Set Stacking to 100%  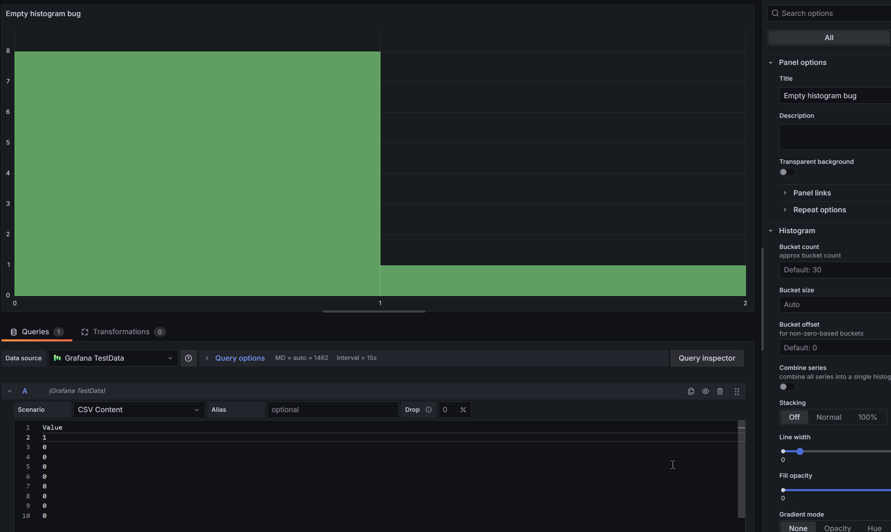point(867,417)
